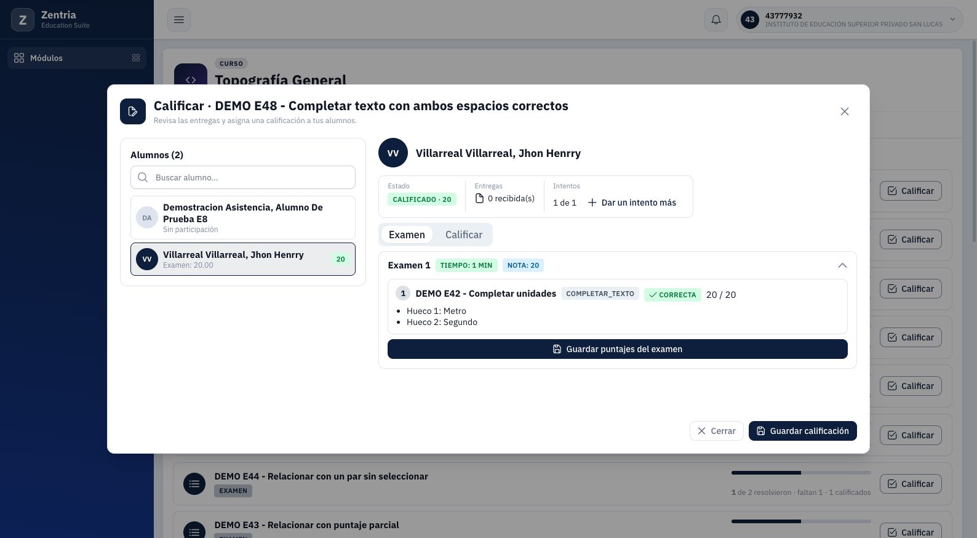Click the green 20 score badge
This screenshot has height=538, width=977.
point(340,259)
